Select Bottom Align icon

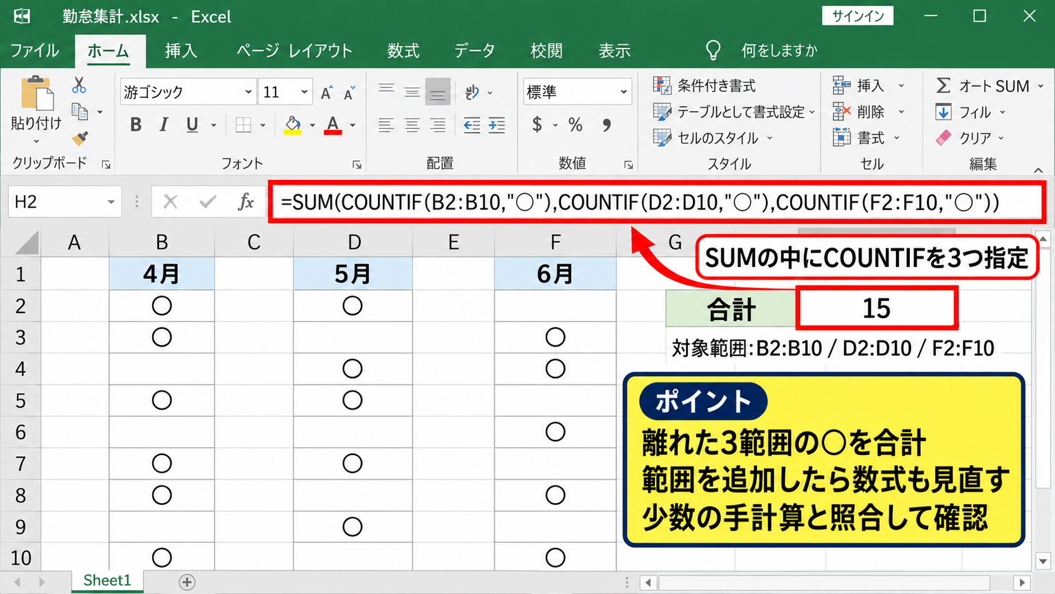438,92
